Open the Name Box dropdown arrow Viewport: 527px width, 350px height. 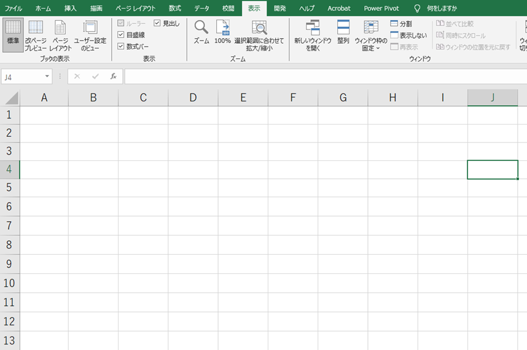pyautogui.click(x=47, y=77)
